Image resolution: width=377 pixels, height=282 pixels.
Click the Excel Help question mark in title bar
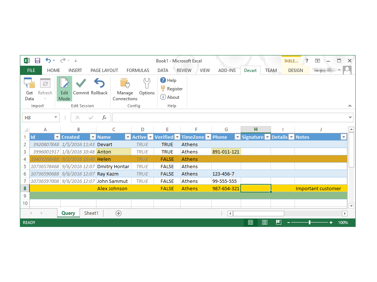307,61
